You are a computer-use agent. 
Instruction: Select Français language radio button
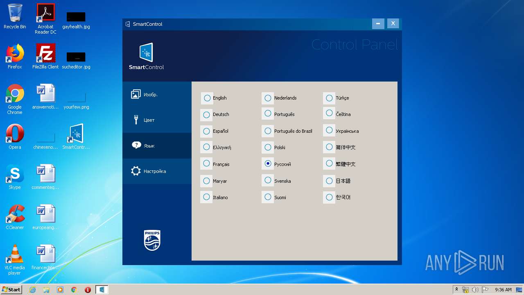click(206, 163)
